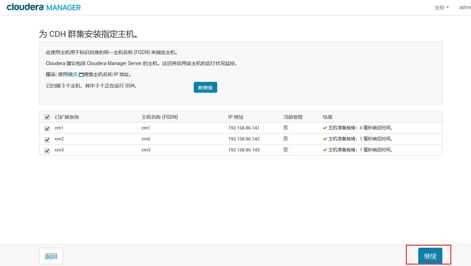The width and height of the screenshot is (471, 266).
Task: Click IP address 192.168.86.141
Action: (x=244, y=128)
